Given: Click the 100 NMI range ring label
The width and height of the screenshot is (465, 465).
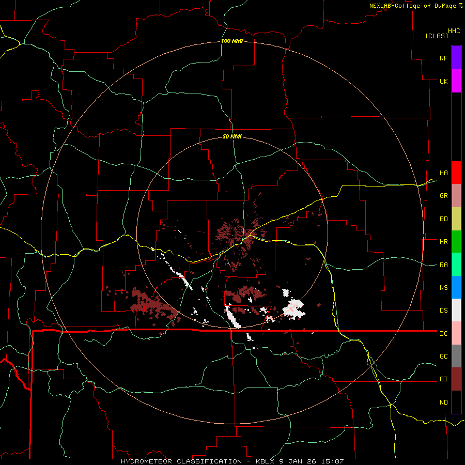Looking at the screenshot, I should coord(232,41).
